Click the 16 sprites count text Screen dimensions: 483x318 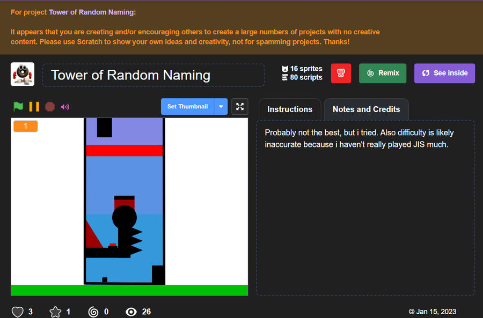tap(306, 69)
